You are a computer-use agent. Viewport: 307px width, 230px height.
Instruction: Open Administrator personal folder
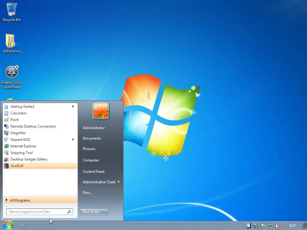(x=94, y=128)
